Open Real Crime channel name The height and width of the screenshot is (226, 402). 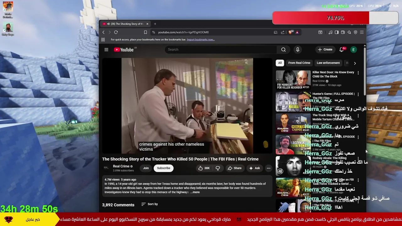click(x=121, y=166)
